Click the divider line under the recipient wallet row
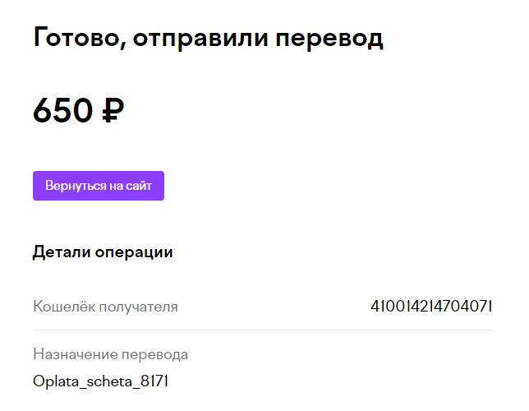 coord(263,330)
